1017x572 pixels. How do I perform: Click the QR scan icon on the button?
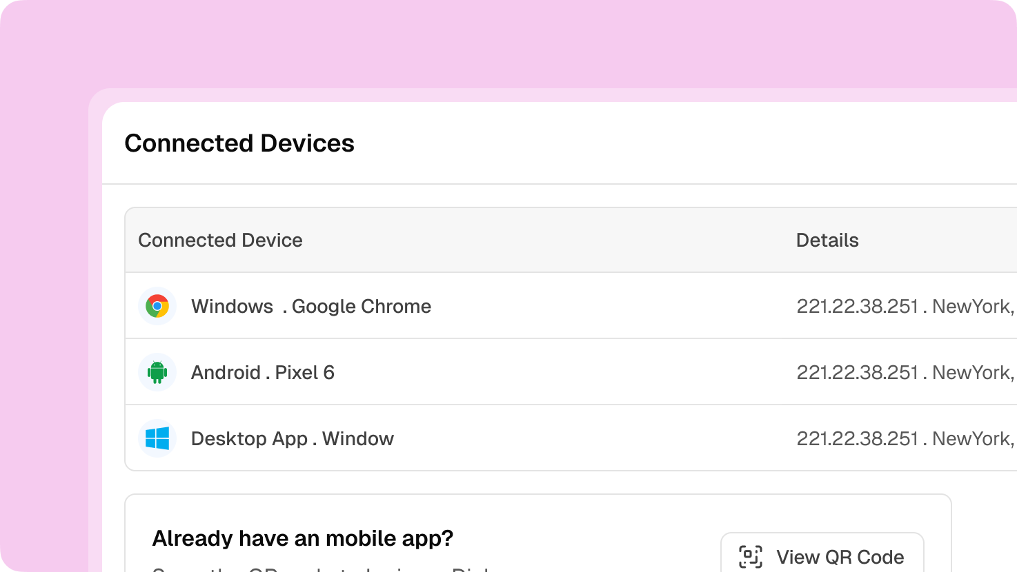click(751, 556)
